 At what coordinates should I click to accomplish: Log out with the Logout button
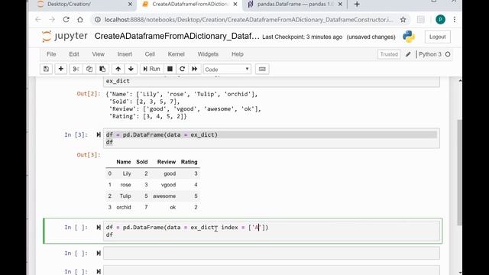pos(438,37)
